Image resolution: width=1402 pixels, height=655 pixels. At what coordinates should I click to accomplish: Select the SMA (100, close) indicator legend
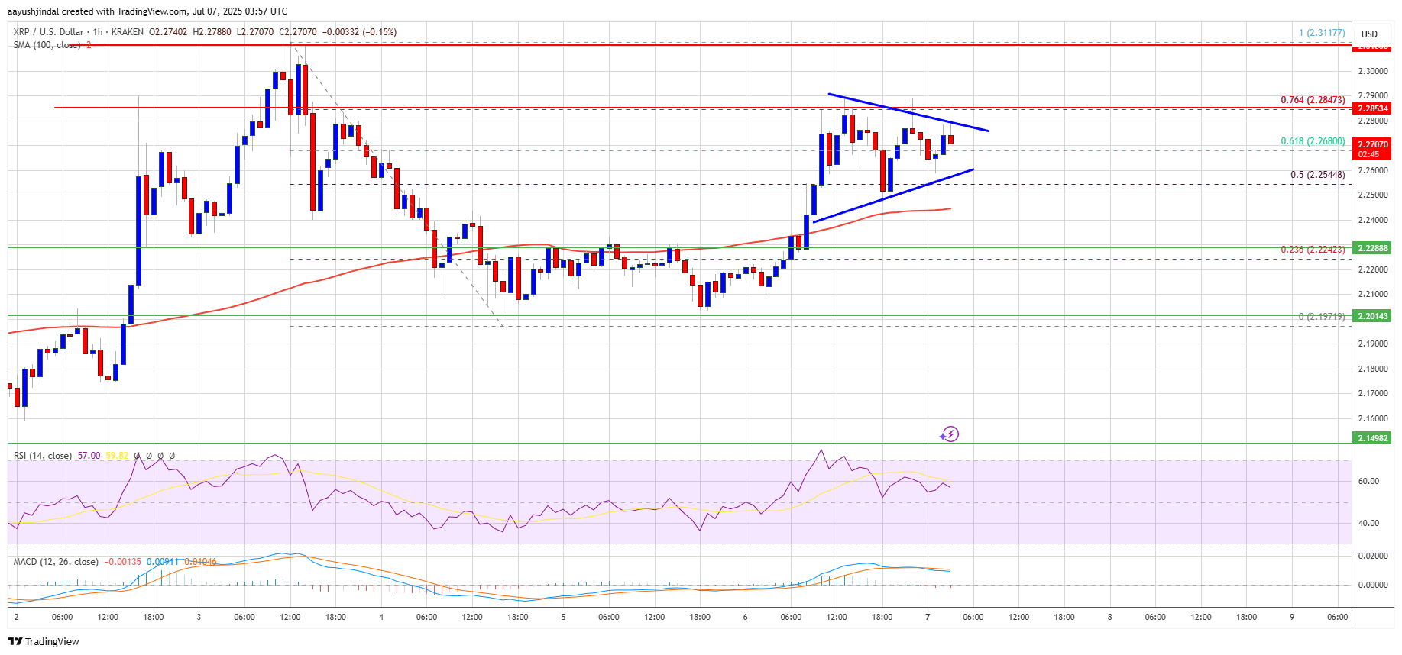[x=47, y=45]
